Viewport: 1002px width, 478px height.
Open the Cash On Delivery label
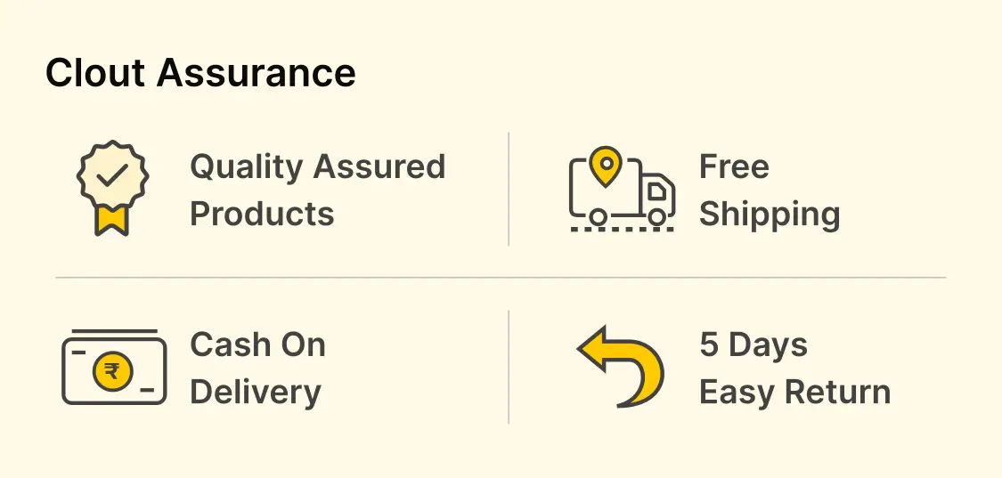(x=257, y=368)
